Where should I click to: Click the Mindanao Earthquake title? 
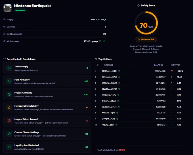pos(33,6)
